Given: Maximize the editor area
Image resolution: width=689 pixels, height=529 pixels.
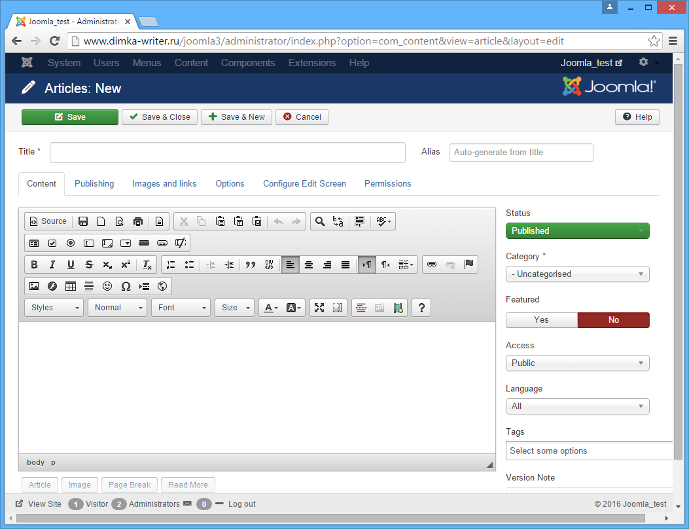Looking at the screenshot, I should point(319,308).
